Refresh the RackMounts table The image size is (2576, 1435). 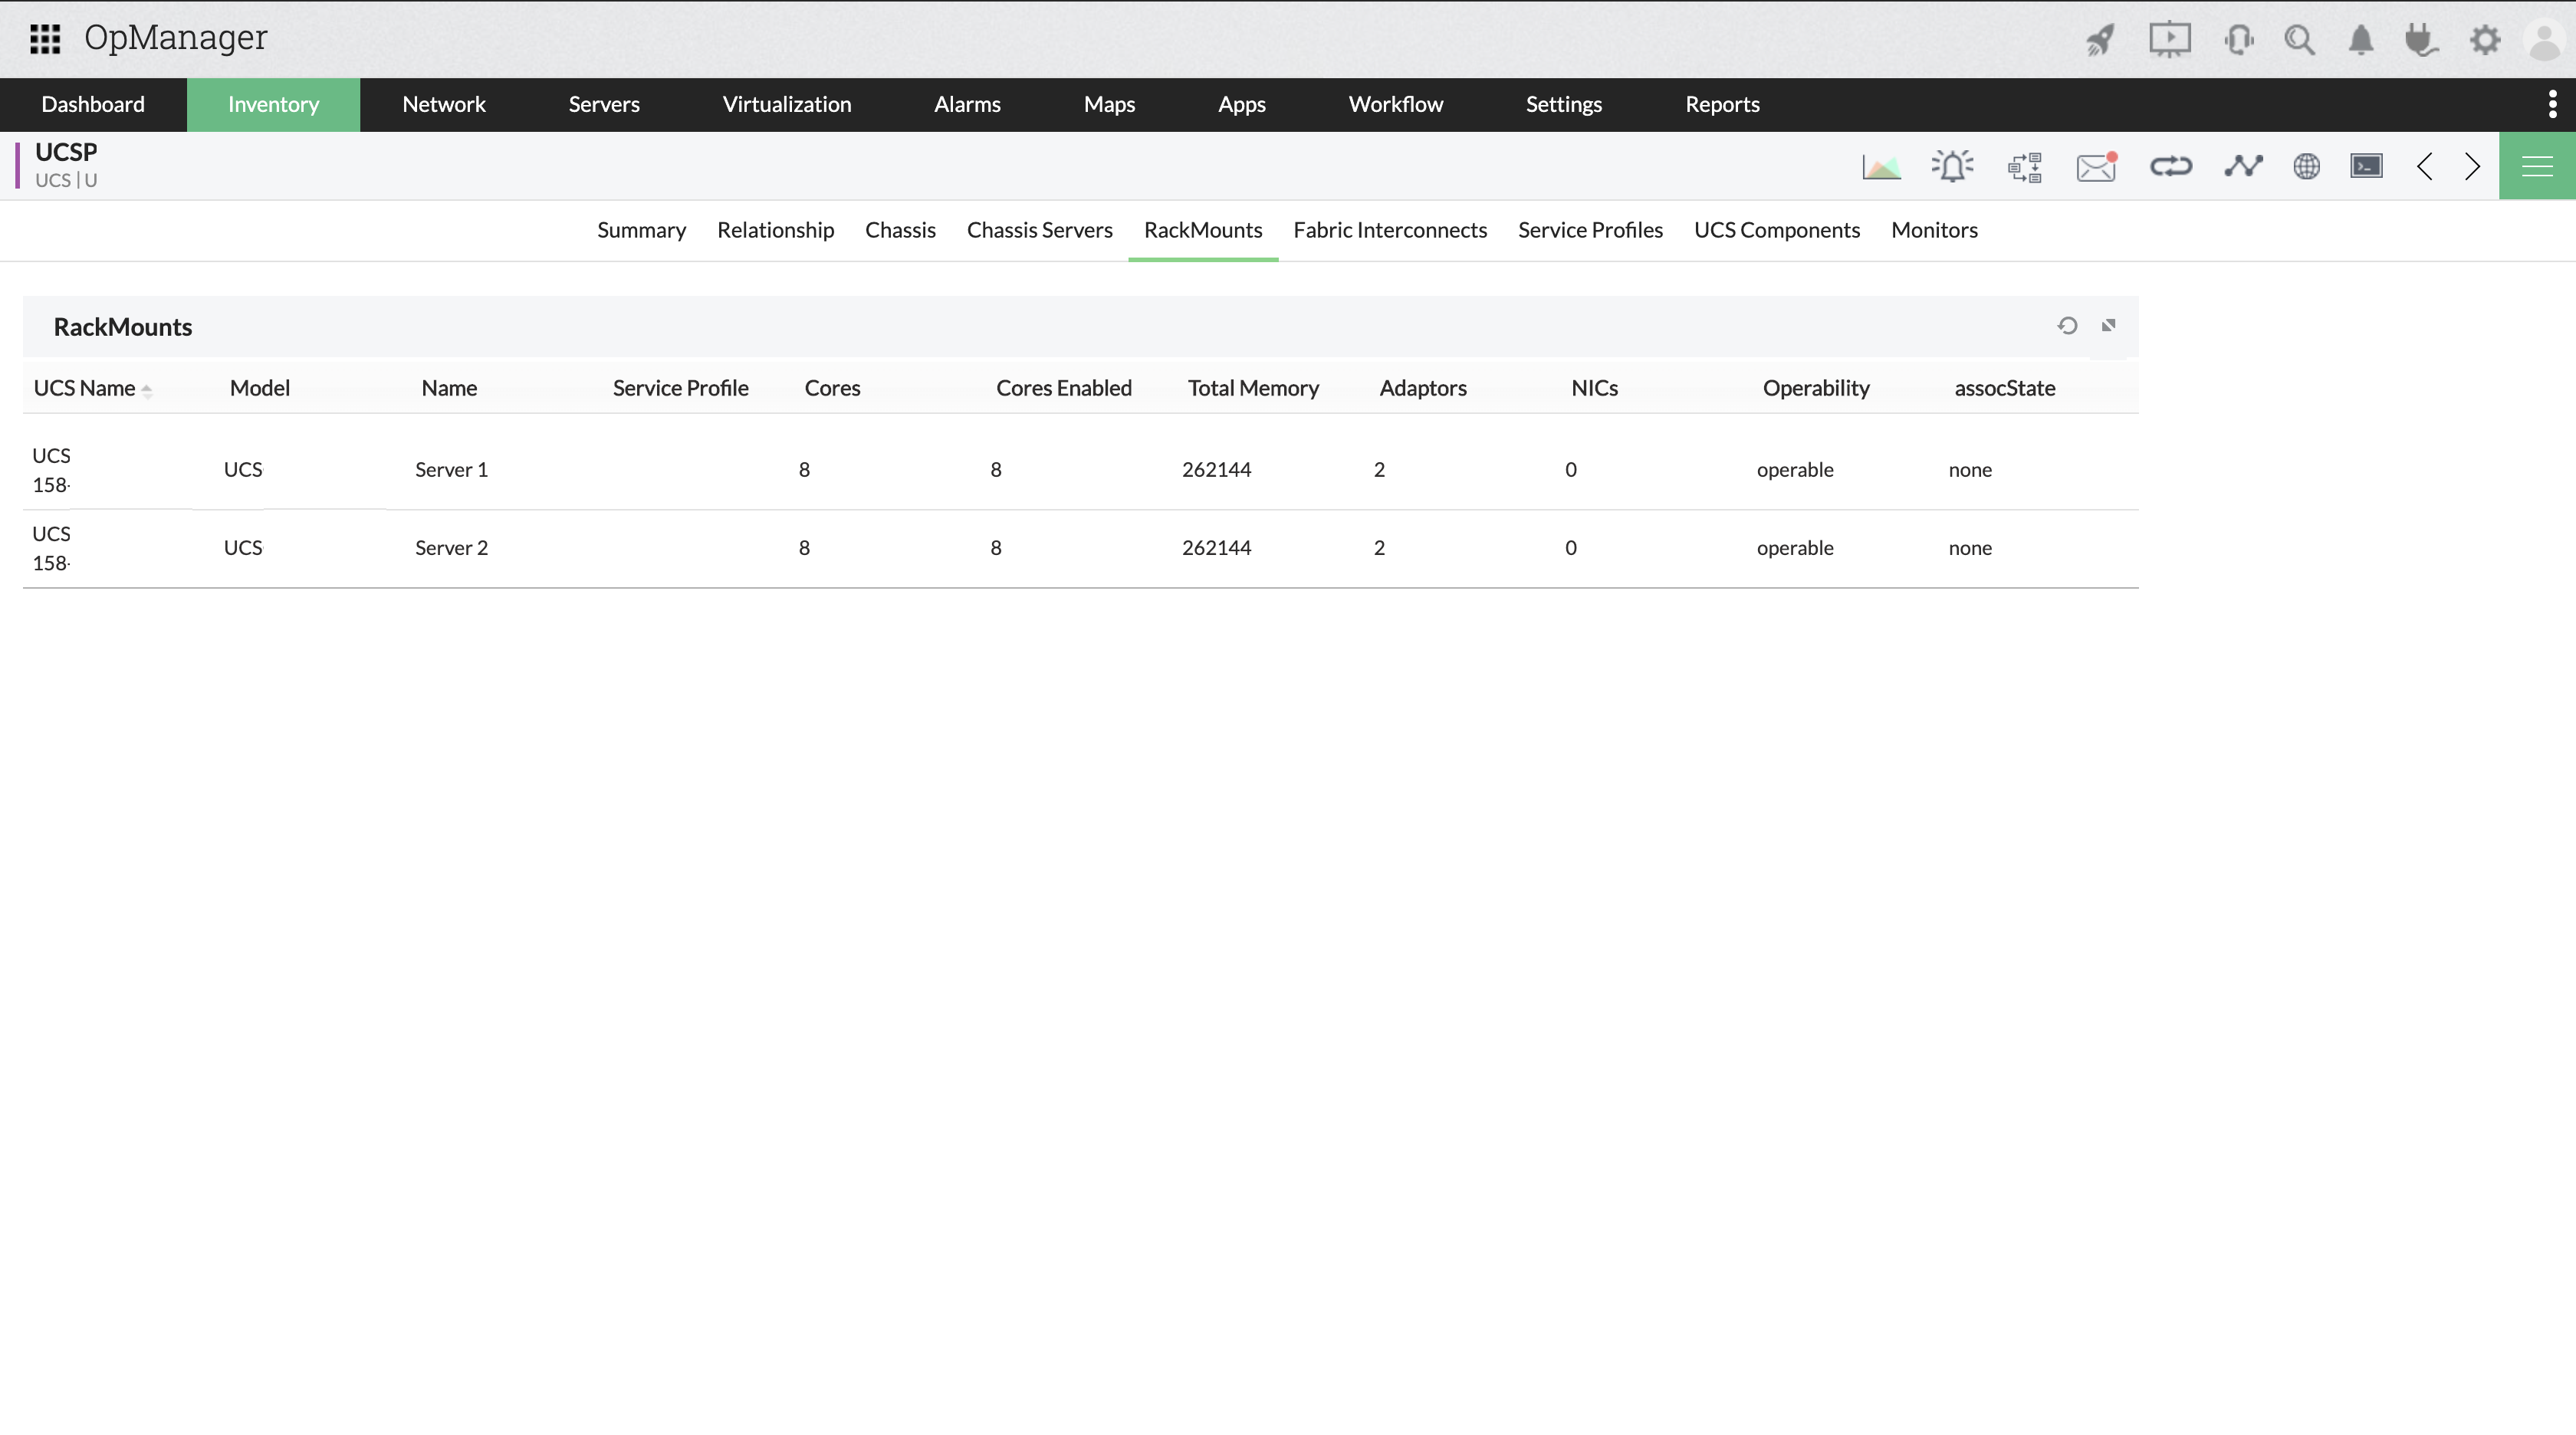2068,325
